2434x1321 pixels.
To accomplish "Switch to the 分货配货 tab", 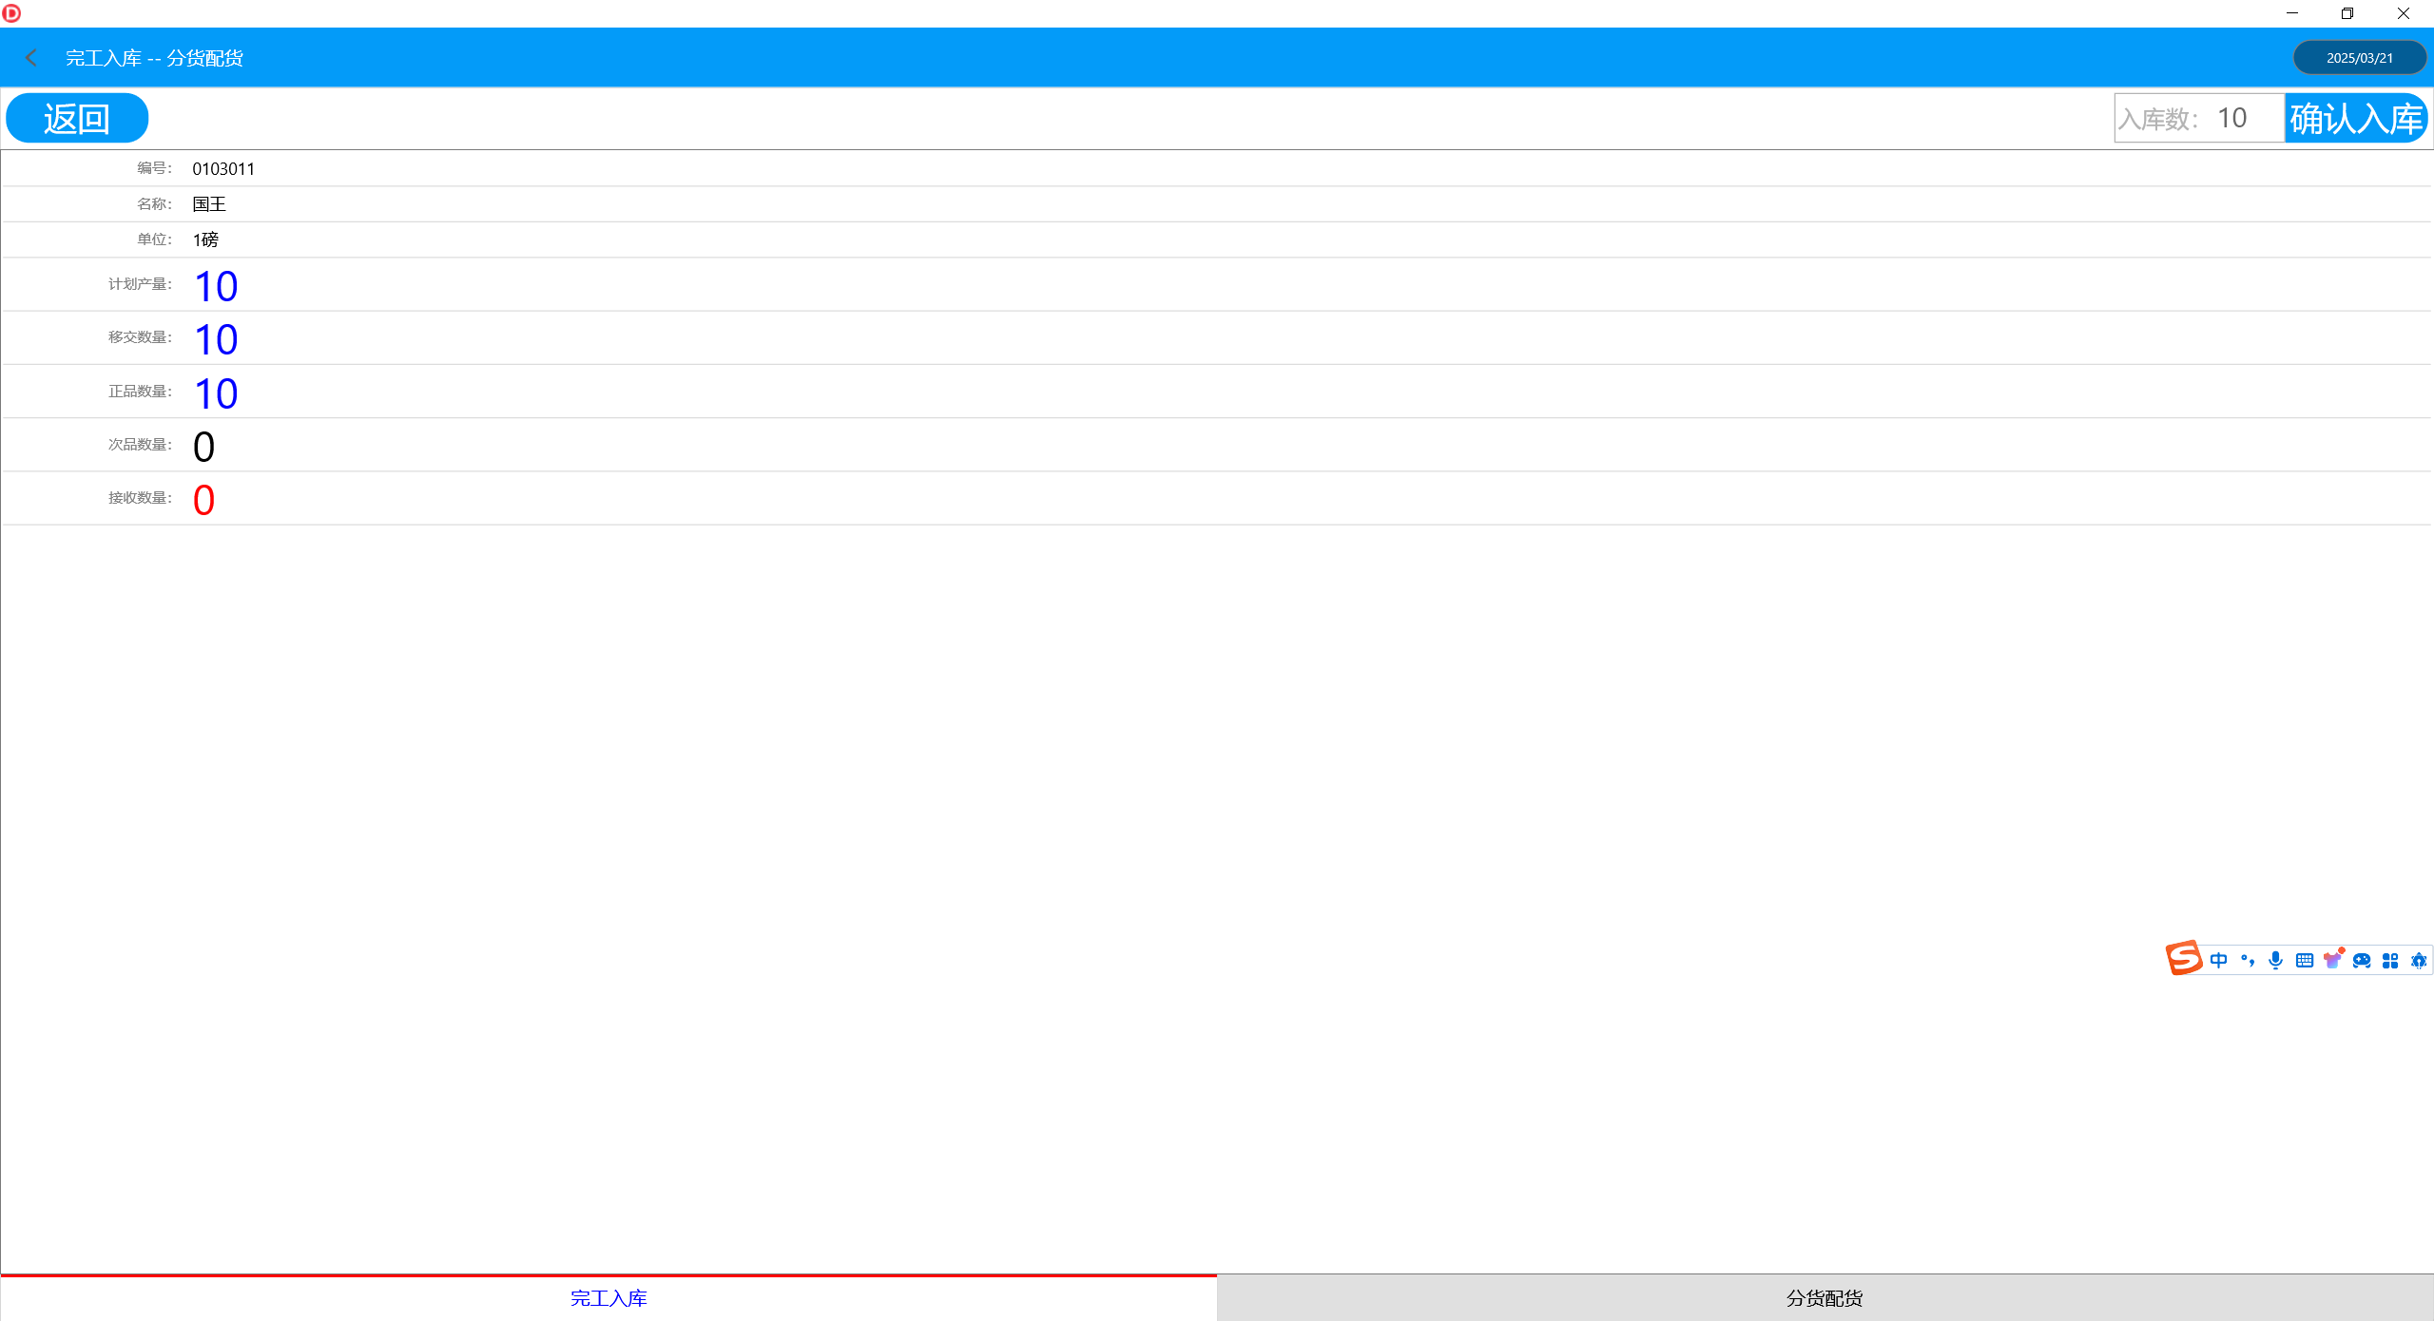I will [x=1825, y=1298].
